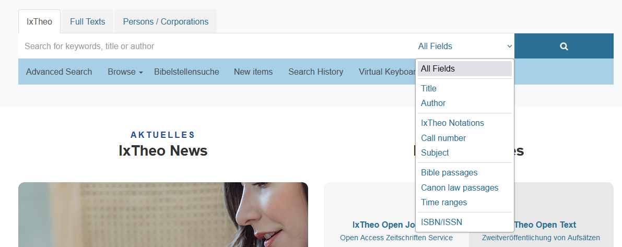
Task: Switch to the Full Texts tab
Action: [x=88, y=21]
